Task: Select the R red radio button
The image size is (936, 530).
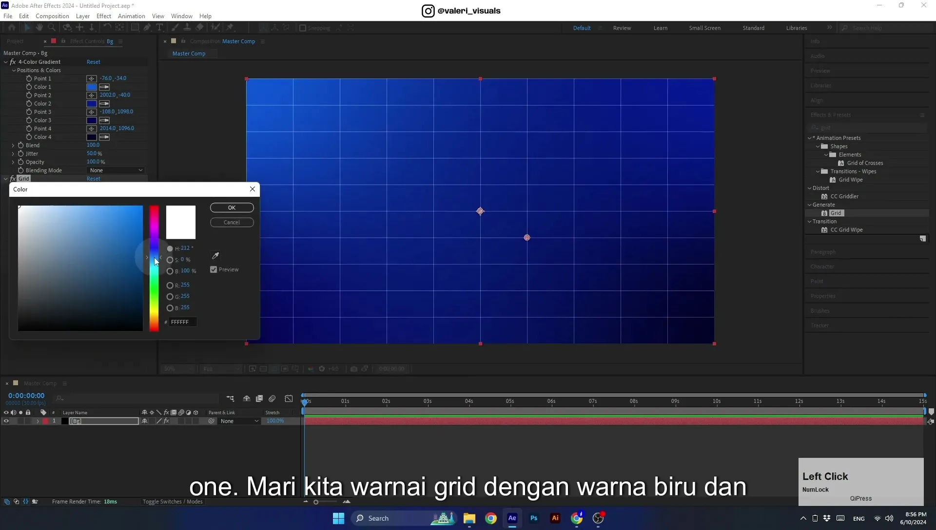Action: coord(170,285)
